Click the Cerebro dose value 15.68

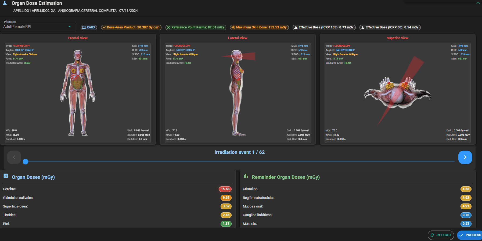225,189
